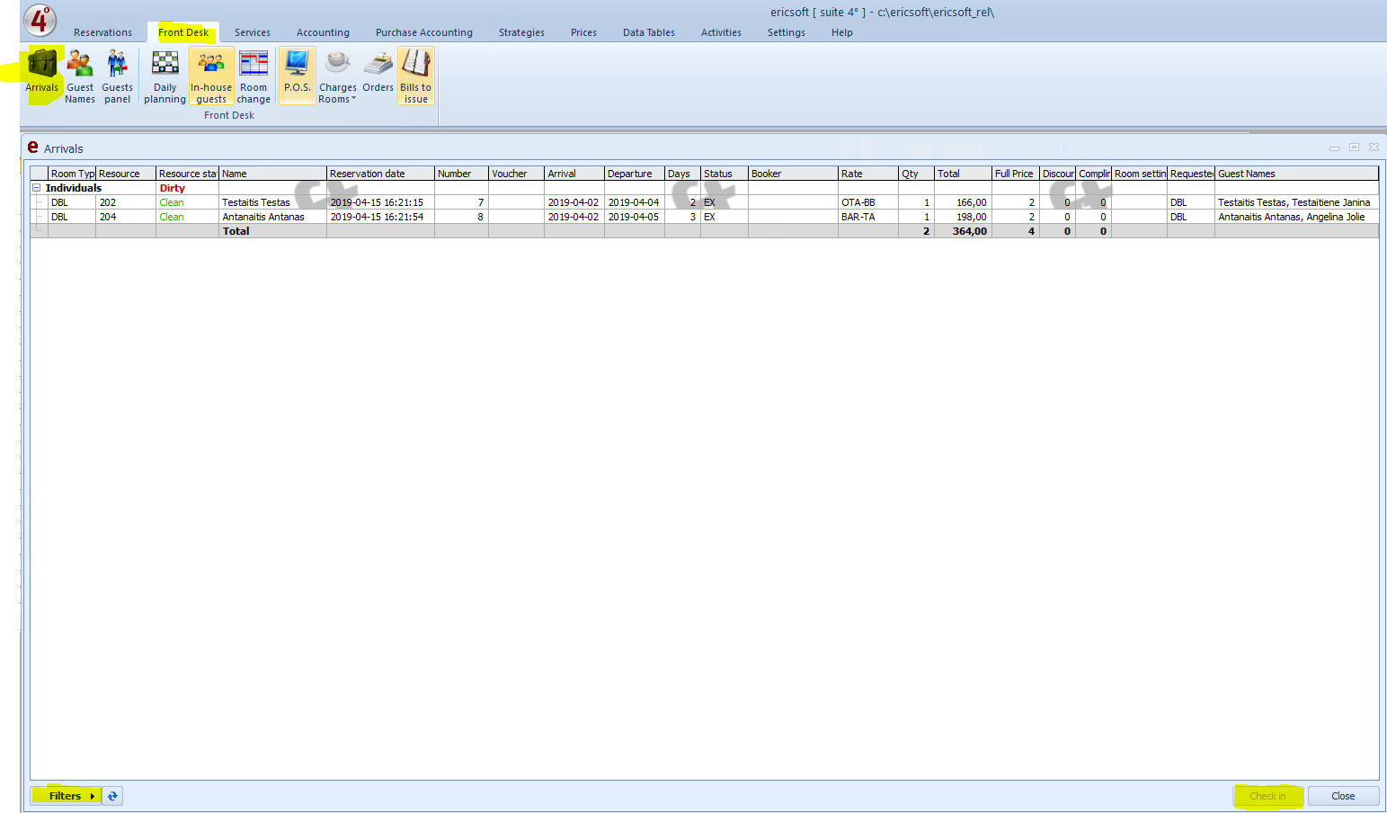Switch to the Reservations tab
Image resolution: width=1387 pixels, height=813 pixels.
(102, 32)
